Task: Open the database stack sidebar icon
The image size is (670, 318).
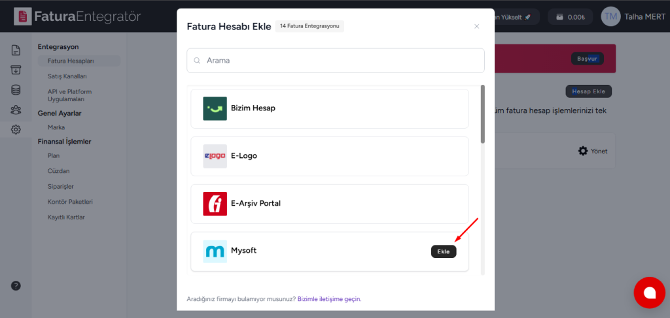Action: (16, 90)
